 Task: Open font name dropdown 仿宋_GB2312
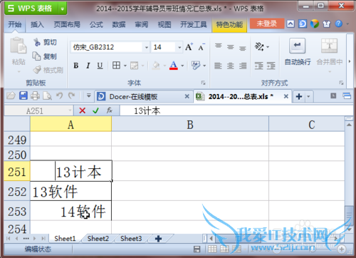147,47
